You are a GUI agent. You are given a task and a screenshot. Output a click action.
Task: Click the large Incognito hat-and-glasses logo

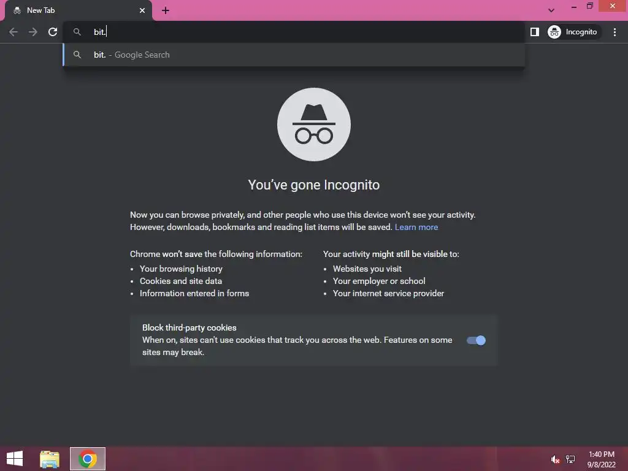(314, 124)
